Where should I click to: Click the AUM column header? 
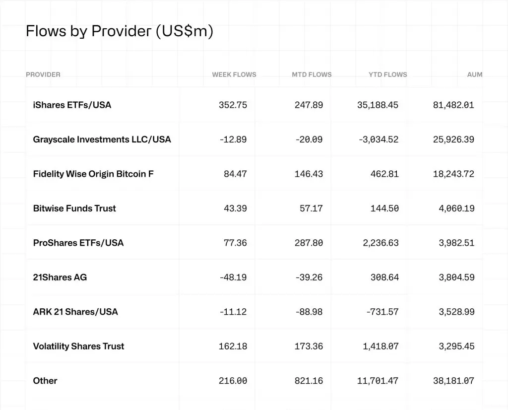click(475, 74)
